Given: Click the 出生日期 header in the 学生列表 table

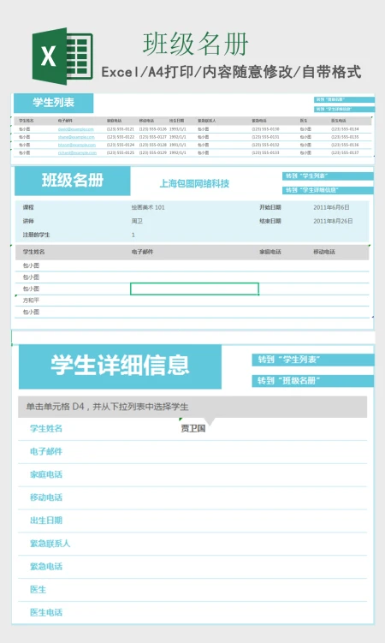Looking at the screenshot, I should click(x=176, y=121).
